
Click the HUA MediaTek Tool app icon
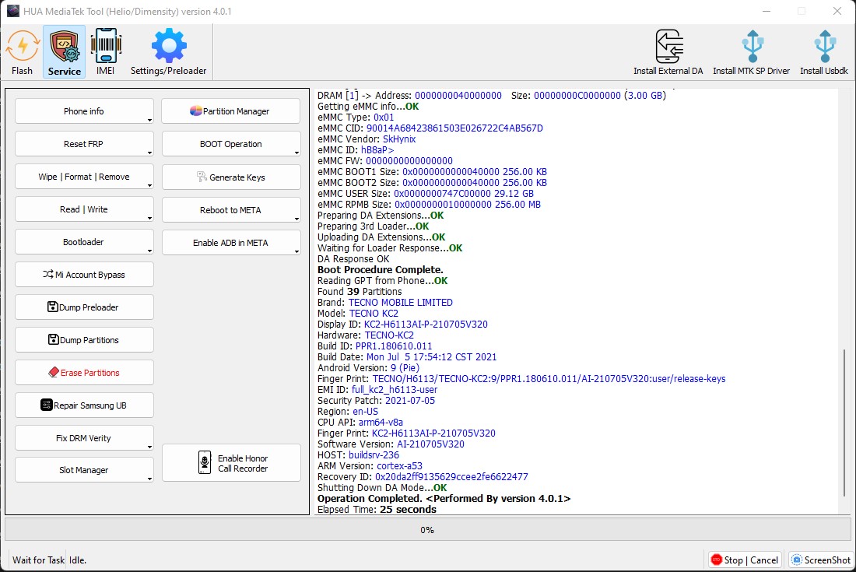click(13, 11)
